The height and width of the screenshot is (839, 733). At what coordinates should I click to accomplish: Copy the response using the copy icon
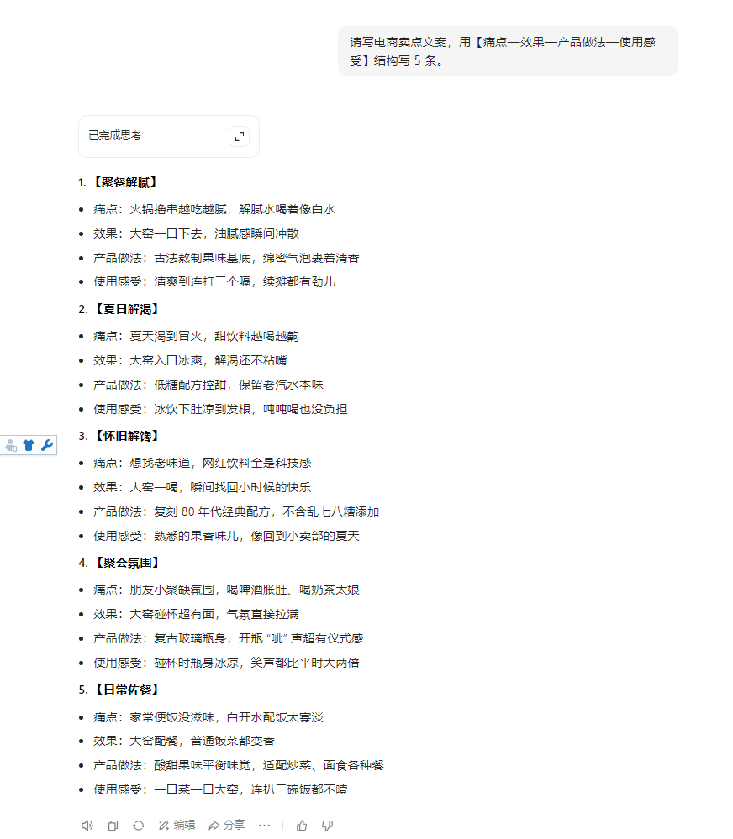pyautogui.click(x=113, y=826)
